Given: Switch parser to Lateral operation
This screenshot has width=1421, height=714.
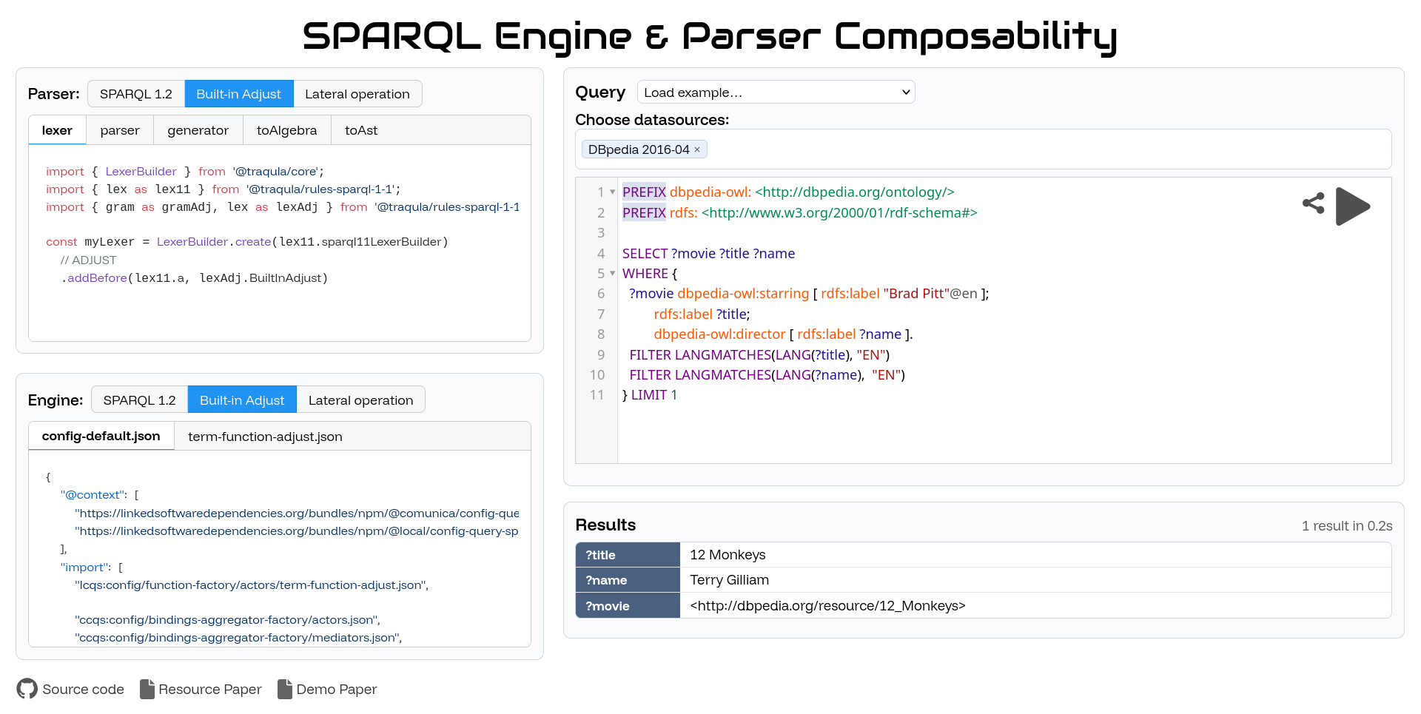Looking at the screenshot, I should tap(357, 93).
